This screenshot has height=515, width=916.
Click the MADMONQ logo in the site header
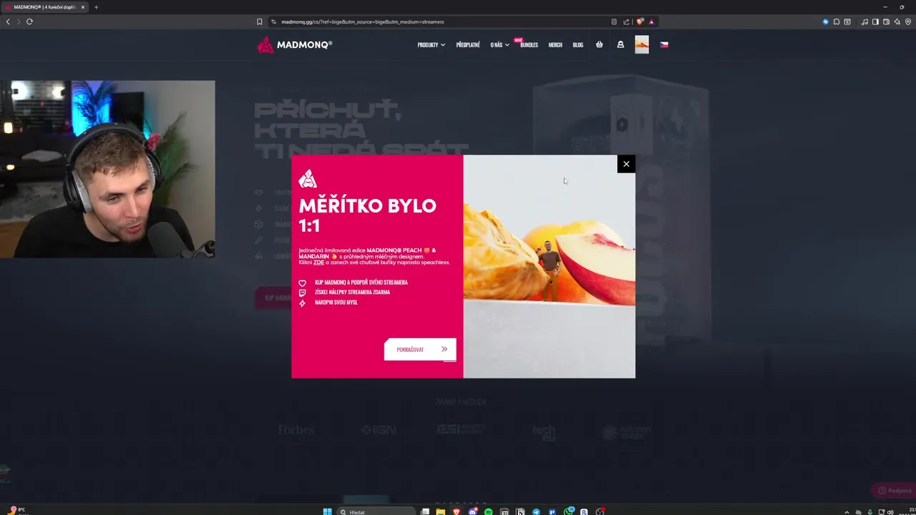click(x=295, y=44)
